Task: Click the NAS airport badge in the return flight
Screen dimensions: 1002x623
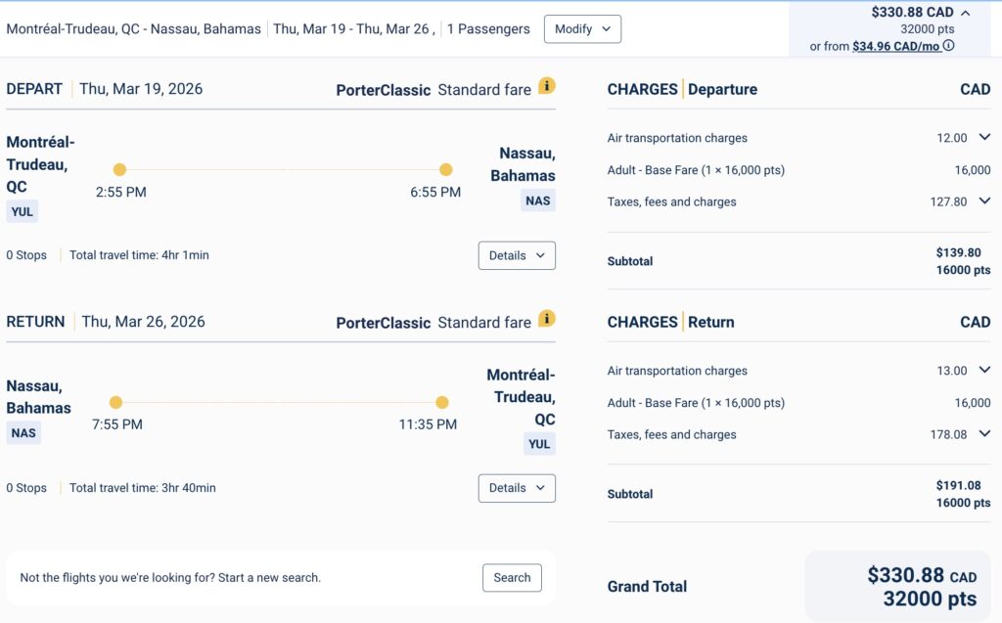Action: coord(23,433)
